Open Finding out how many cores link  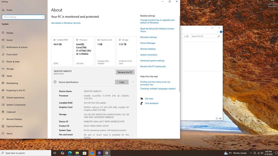(155, 83)
